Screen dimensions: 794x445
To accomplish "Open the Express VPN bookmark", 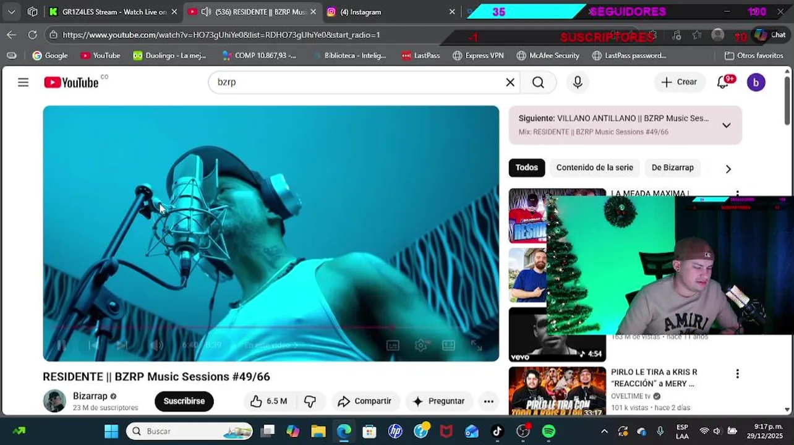I will coord(478,56).
